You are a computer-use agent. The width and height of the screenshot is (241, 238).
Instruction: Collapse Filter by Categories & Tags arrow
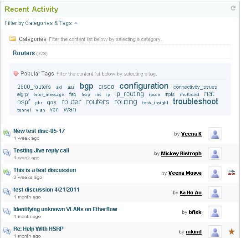76,23
